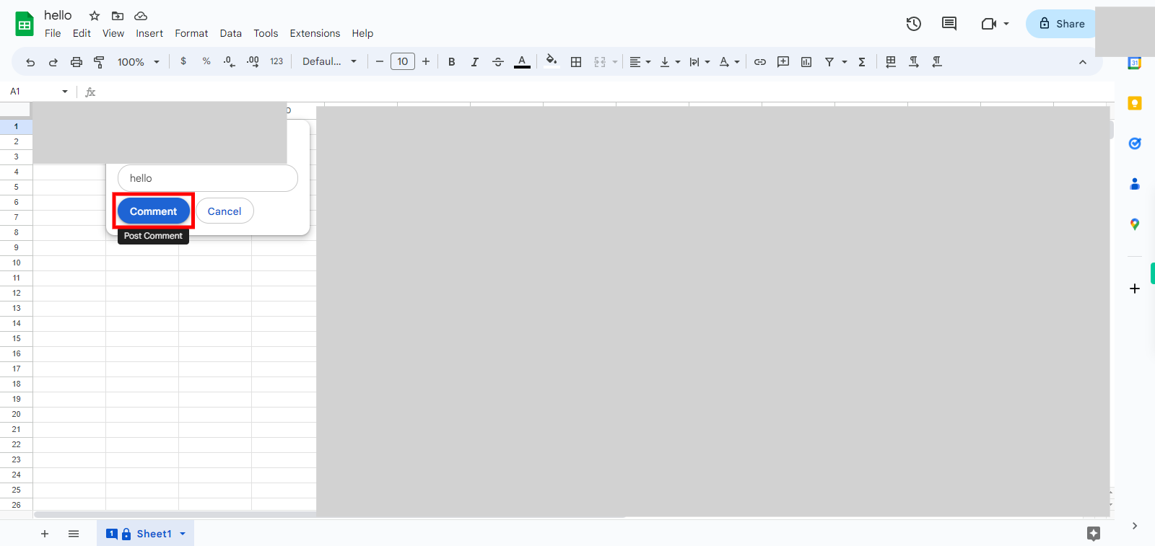
Task: Open the Extensions menu
Action: pos(315,33)
